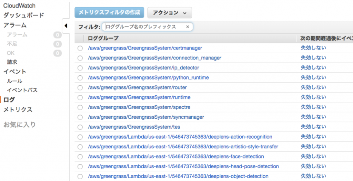Select radio button for GreengrassSystem/spectre
The height and width of the screenshot is (181, 353).
point(80,107)
